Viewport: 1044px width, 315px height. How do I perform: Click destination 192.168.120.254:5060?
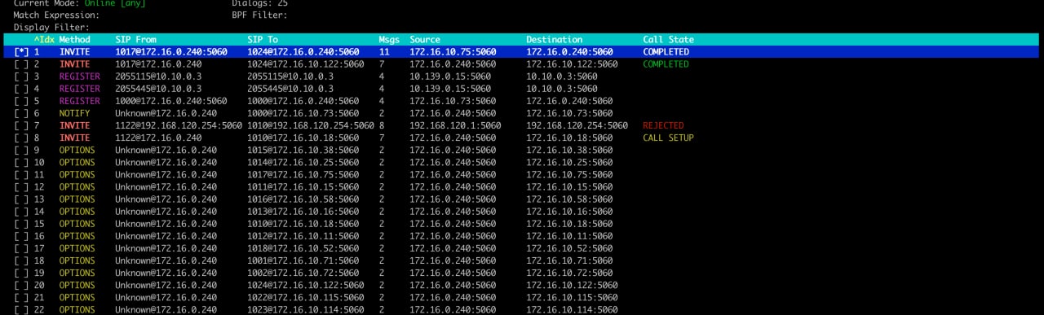(x=577, y=126)
